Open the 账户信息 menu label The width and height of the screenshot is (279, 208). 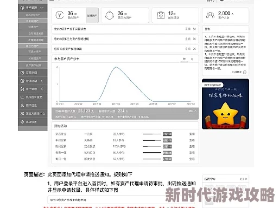[x=31, y=105]
